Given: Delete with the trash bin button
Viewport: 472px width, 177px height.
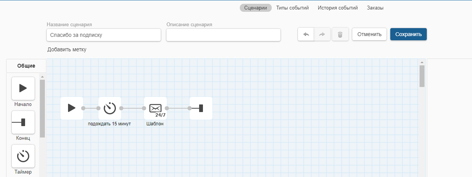Looking at the screenshot, I should [340, 35].
